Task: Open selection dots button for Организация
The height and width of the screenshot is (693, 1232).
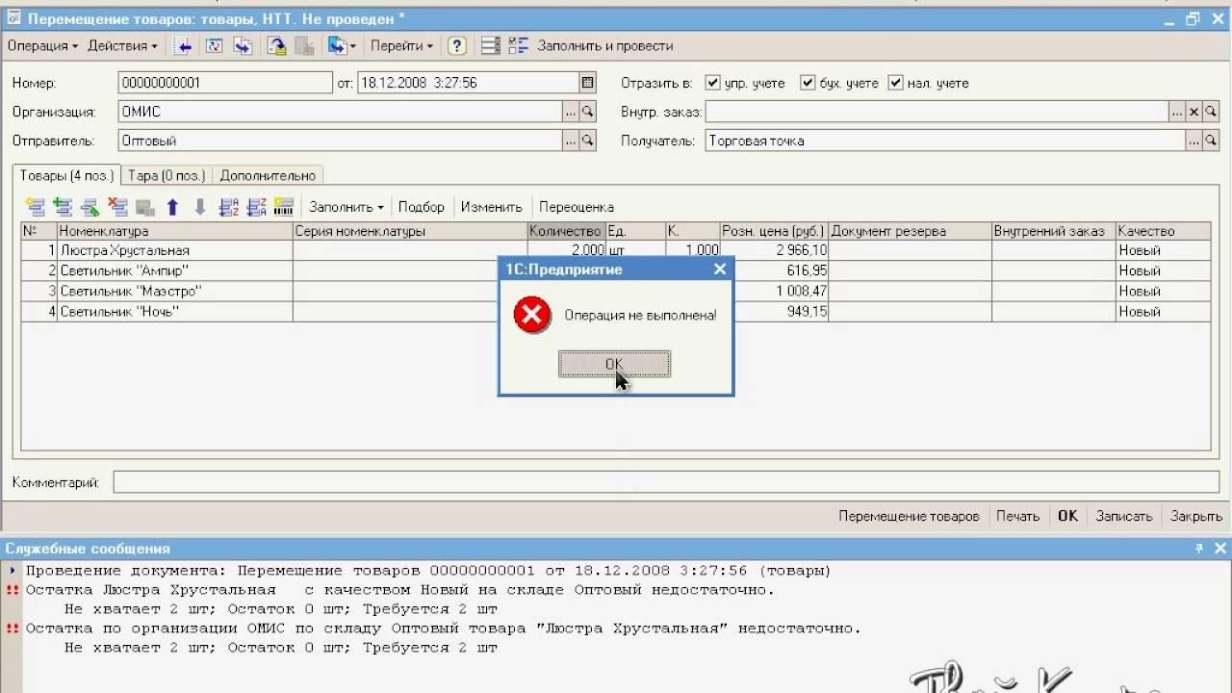Action: 571,112
